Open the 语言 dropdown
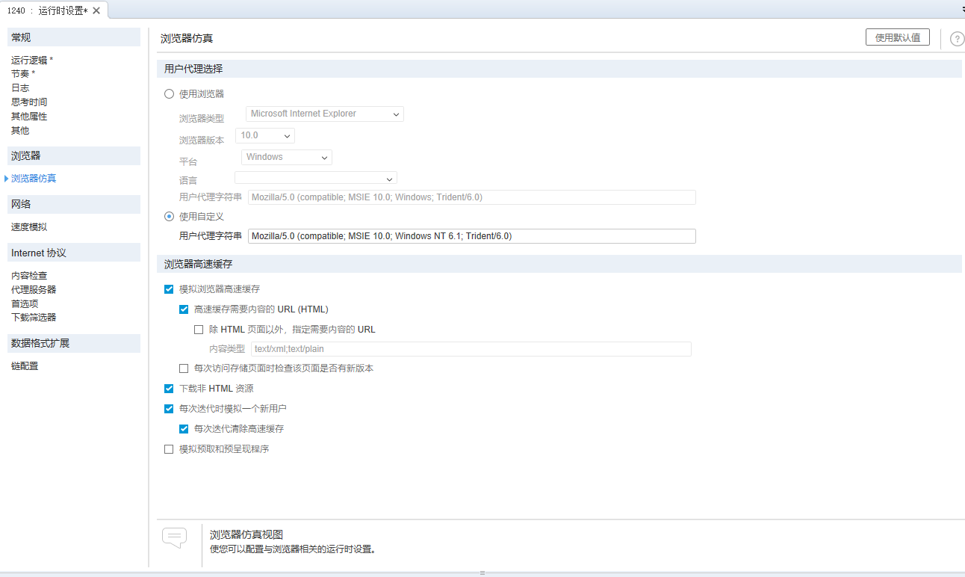 point(316,179)
